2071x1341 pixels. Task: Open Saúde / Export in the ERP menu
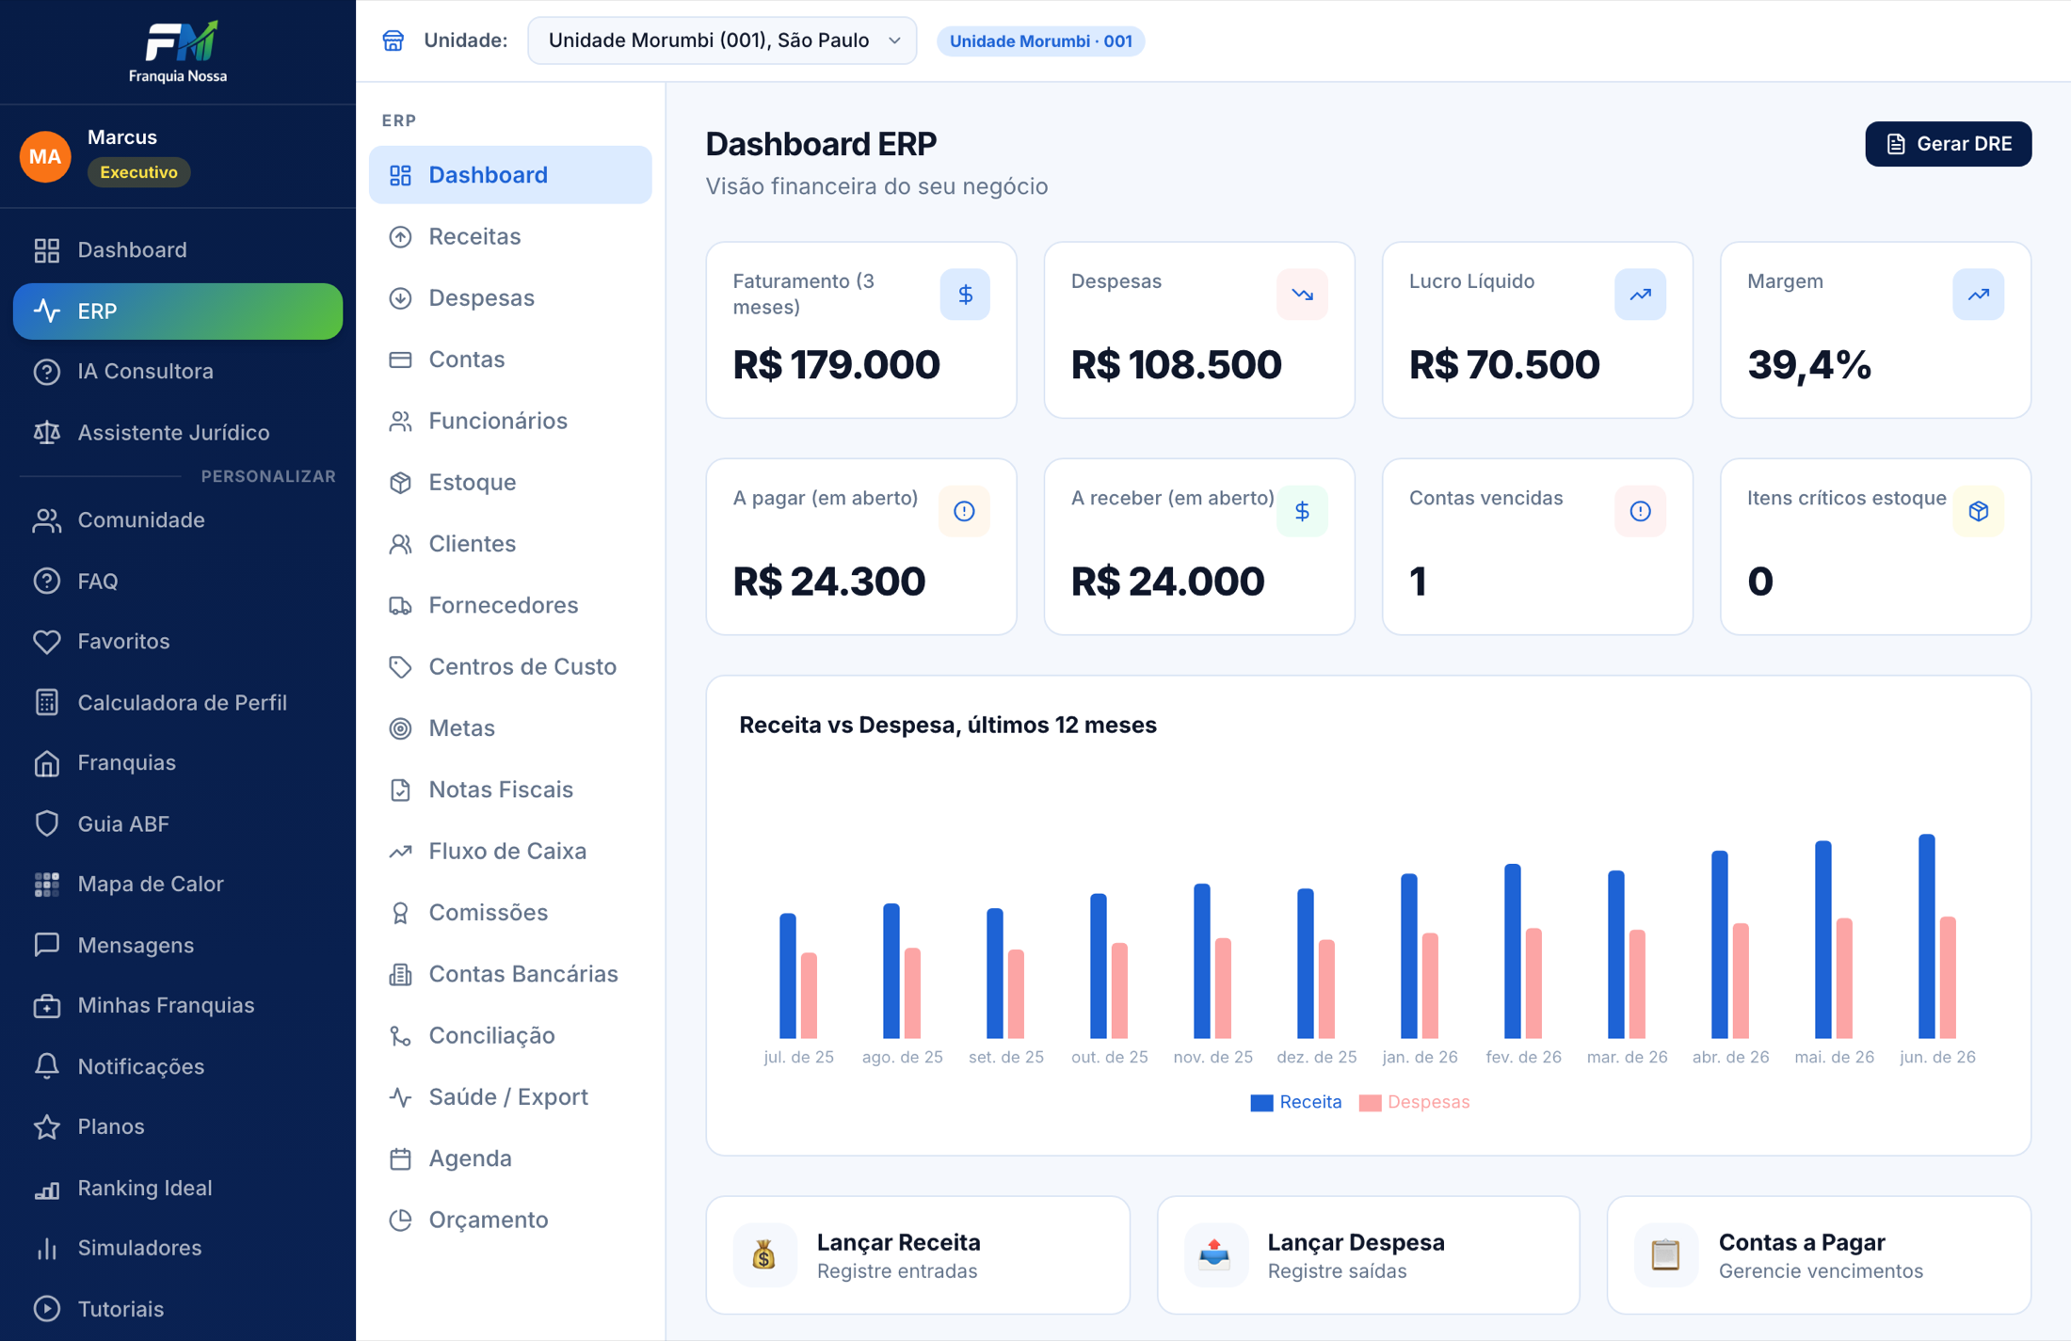click(510, 1097)
